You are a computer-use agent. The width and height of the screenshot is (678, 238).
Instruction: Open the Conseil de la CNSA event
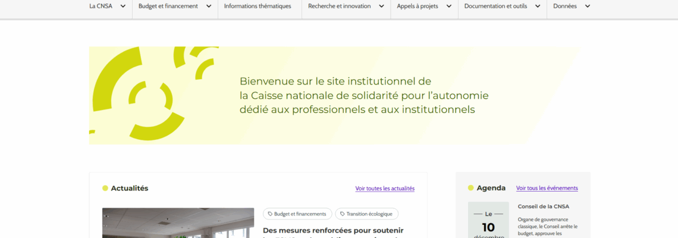click(x=543, y=206)
